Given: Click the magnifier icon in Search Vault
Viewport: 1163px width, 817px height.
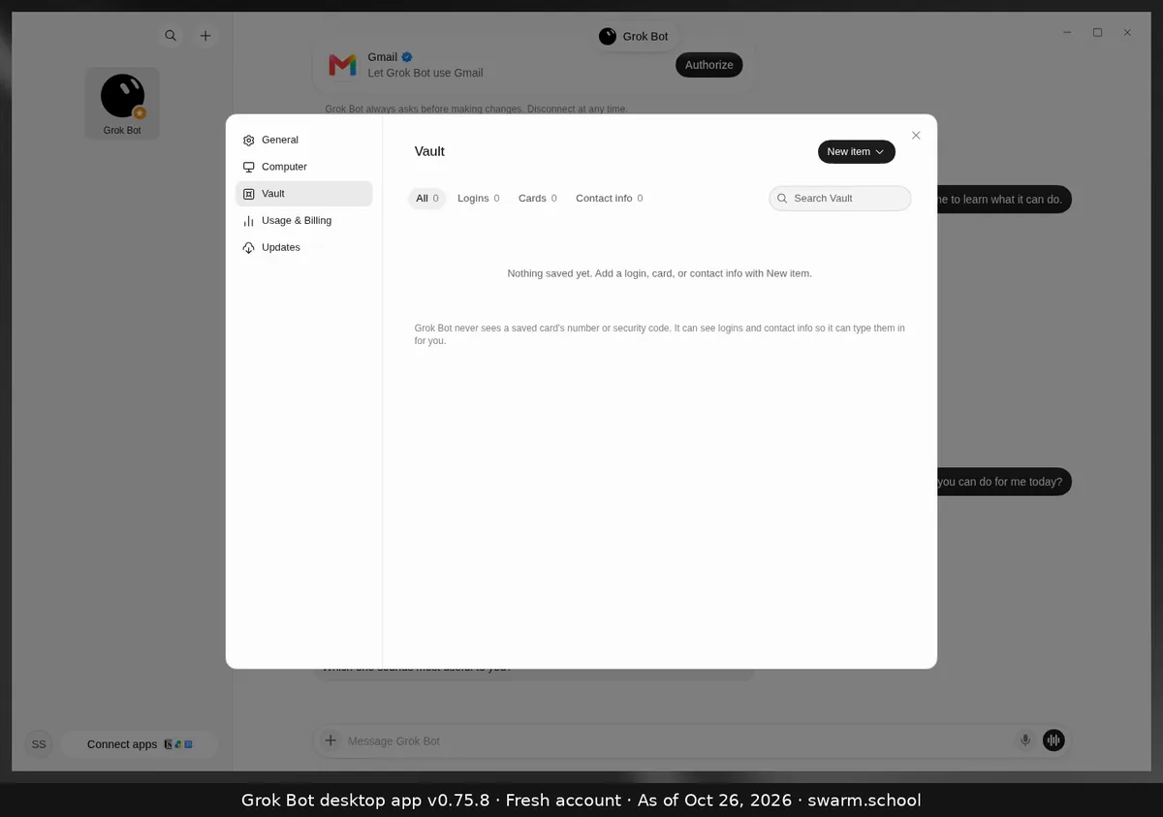Looking at the screenshot, I should click(782, 198).
